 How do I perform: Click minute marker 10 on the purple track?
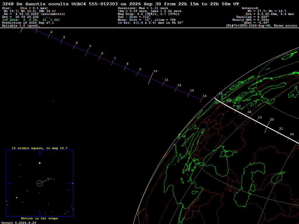click(x=151, y=78)
